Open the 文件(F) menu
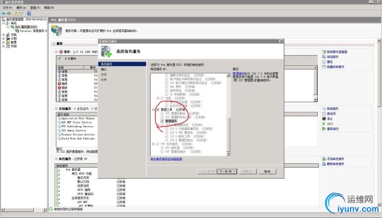The image size is (382, 218). (7, 8)
